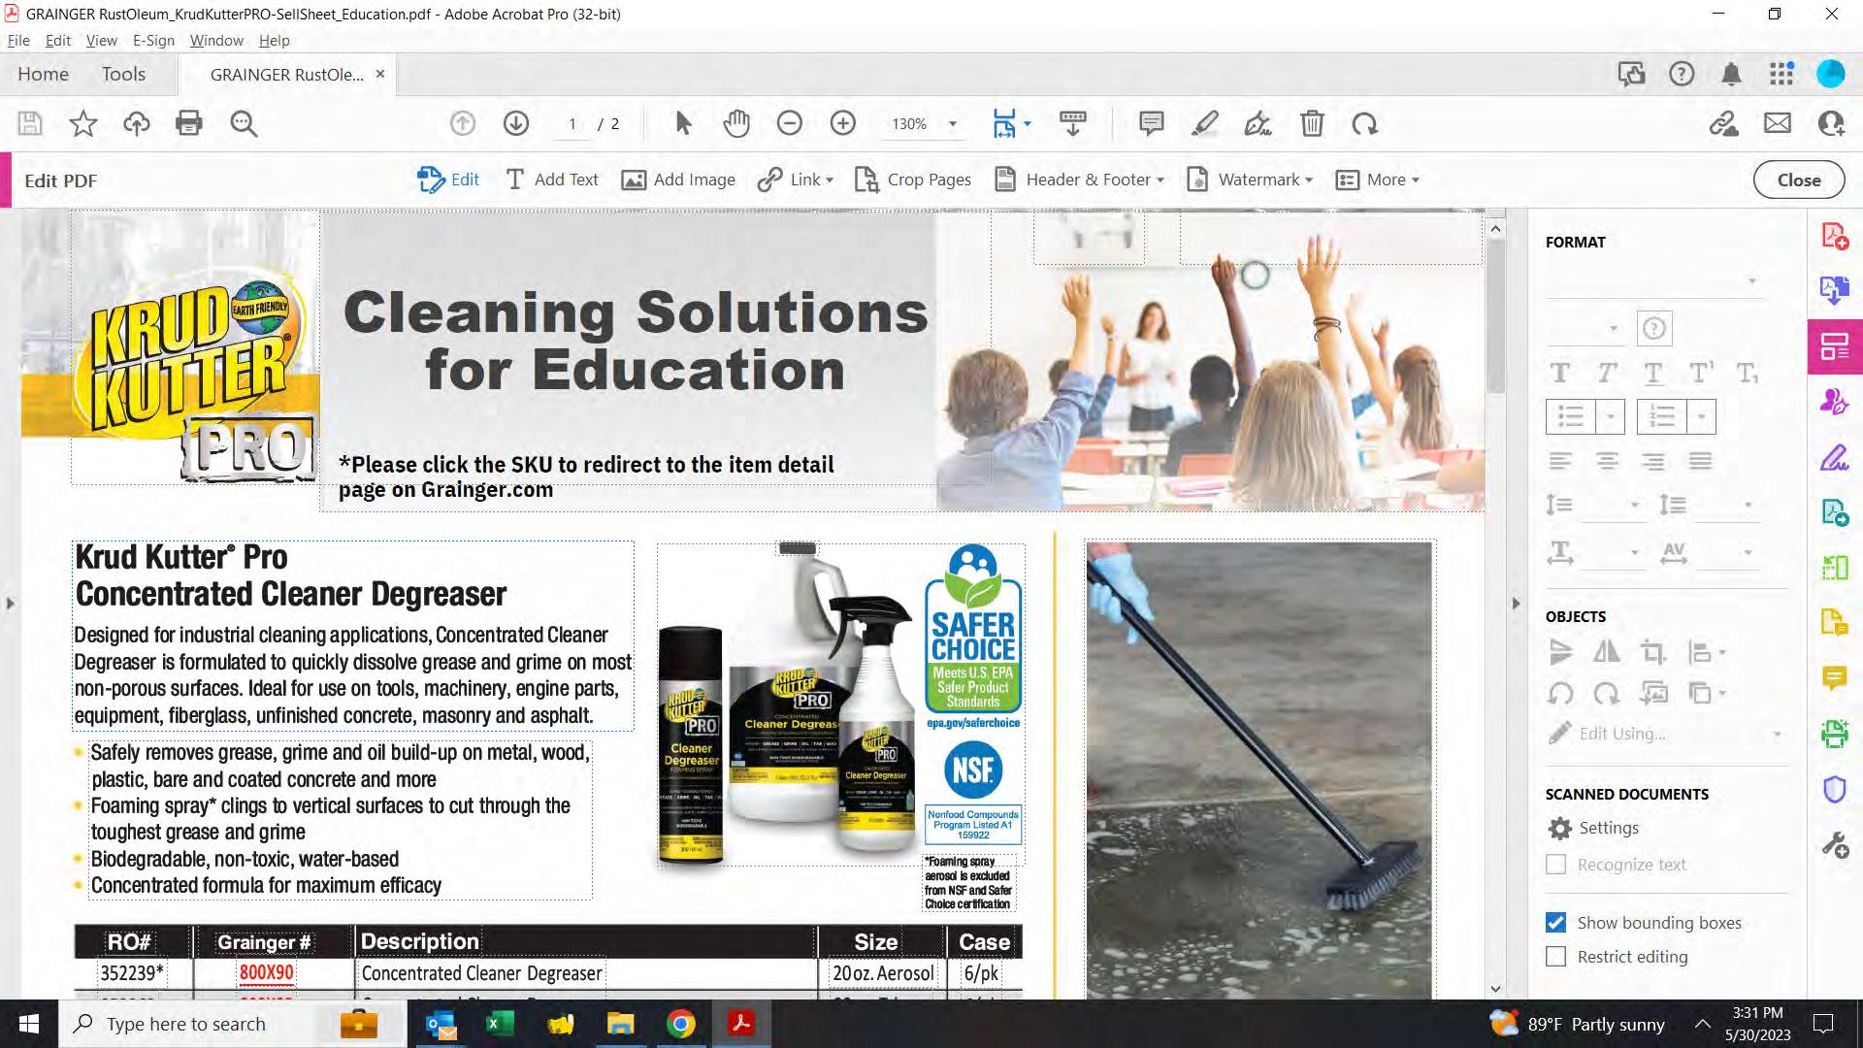Check the Recognize text option
The height and width of the screenshot is (1048, 1863).
(1555, 865)
